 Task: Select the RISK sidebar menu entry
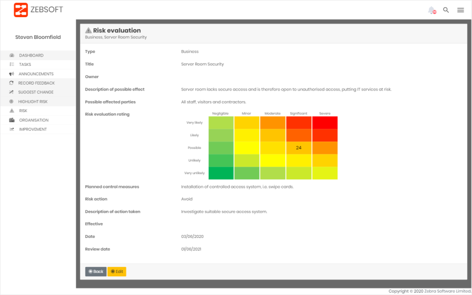pos(23,111)
